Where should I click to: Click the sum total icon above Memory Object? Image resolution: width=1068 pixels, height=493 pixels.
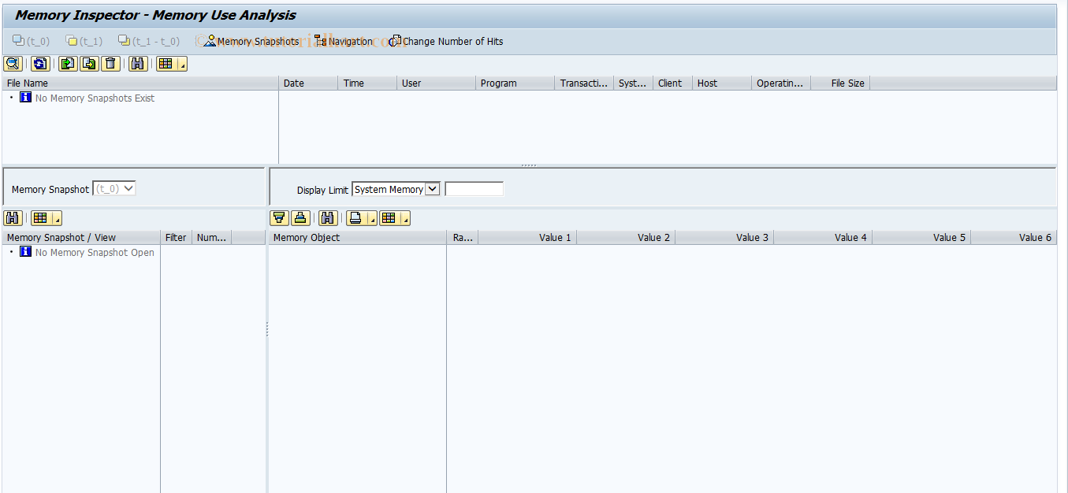pos(300,218)
